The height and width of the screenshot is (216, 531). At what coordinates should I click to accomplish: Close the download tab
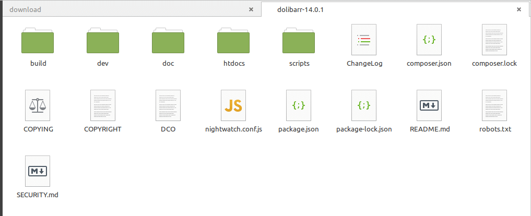click(251, 9)
